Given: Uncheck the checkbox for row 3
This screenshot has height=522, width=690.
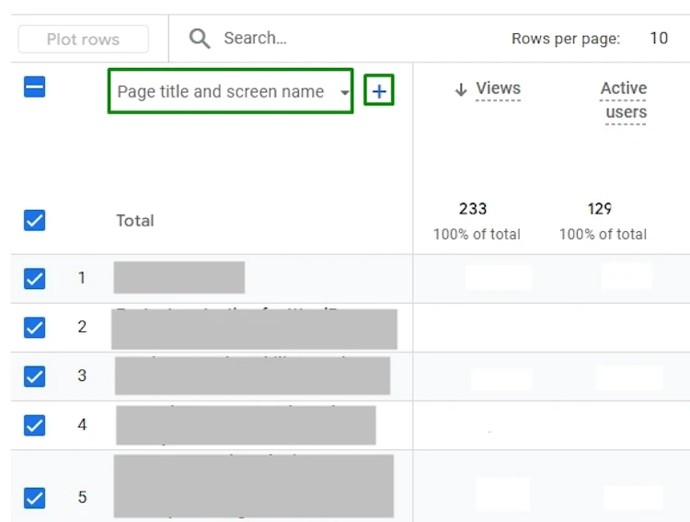Looking at the screenshot, I should [34, 377].
